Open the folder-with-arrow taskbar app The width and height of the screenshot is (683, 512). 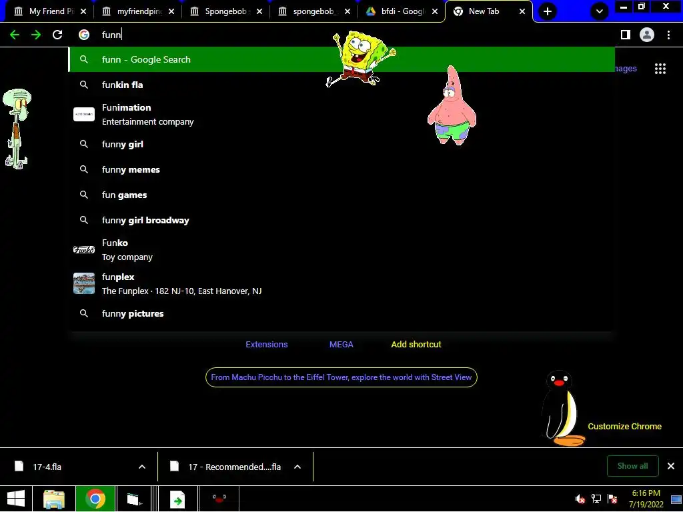(135, 499)
